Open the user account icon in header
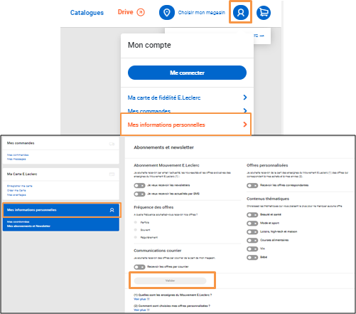 tap(241, 12)
